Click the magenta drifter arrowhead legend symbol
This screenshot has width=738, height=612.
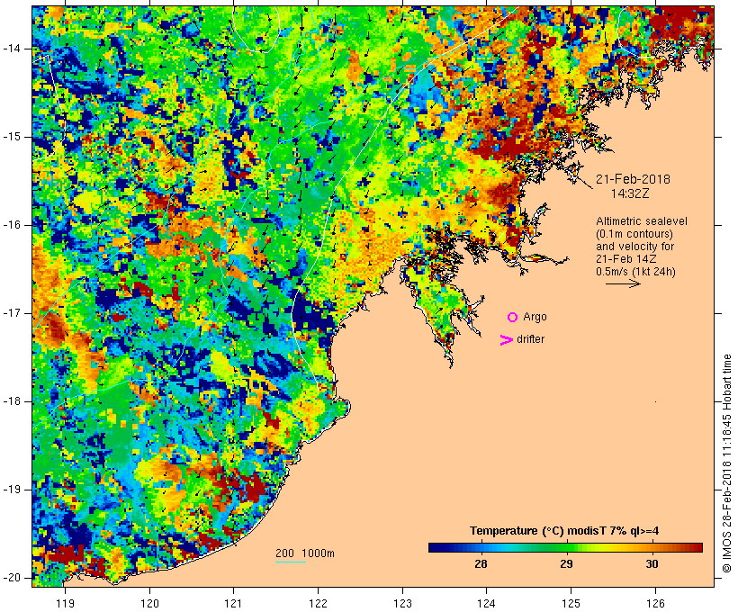pos(507,340)
